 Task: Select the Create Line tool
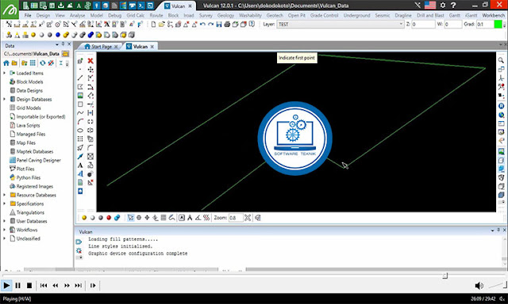80,78
